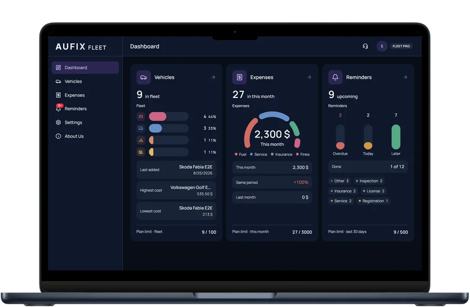Click the 9 / 100 fleet plan limit
470x307 pixels.
(209, 232)
